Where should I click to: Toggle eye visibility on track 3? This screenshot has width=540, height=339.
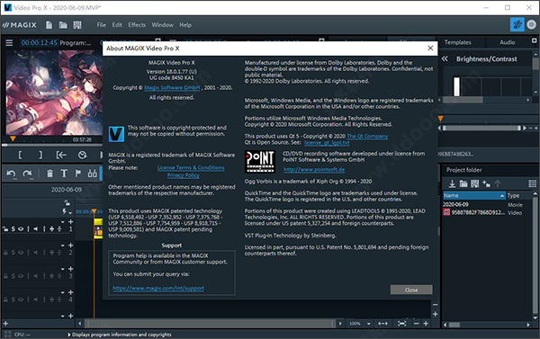21,276
